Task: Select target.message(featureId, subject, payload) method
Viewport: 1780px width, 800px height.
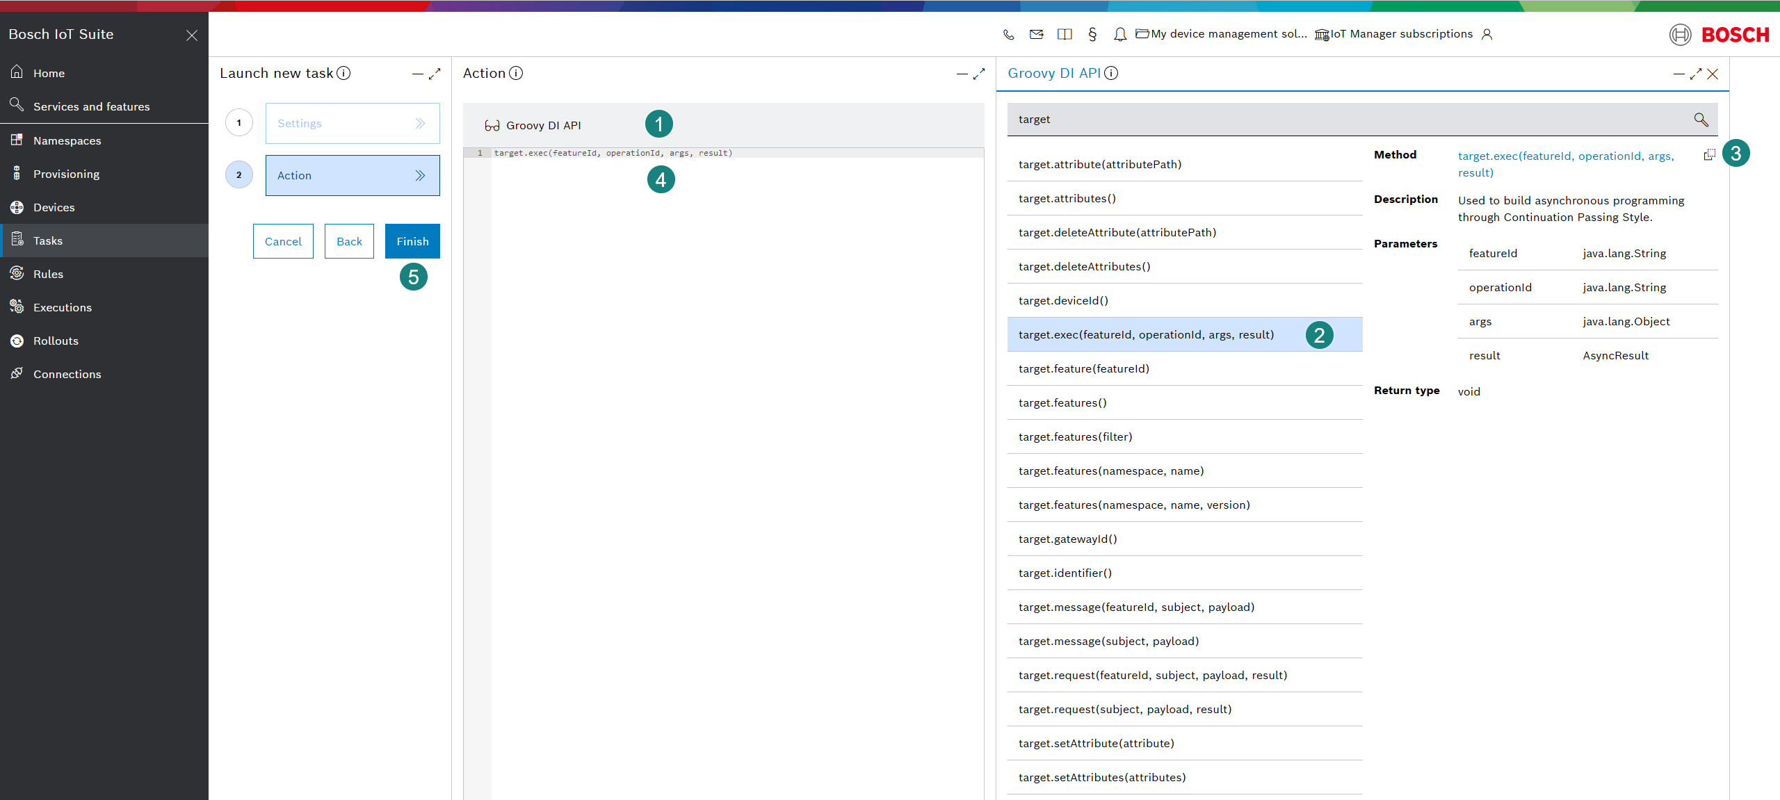Action: tap(1185, 607)
